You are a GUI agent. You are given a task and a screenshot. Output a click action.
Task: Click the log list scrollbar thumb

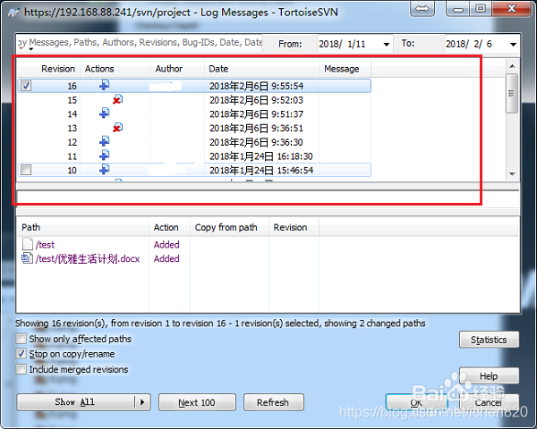(x=512, y=93)
